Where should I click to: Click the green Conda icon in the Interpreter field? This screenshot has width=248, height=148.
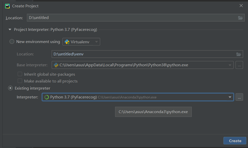[47, 97]
